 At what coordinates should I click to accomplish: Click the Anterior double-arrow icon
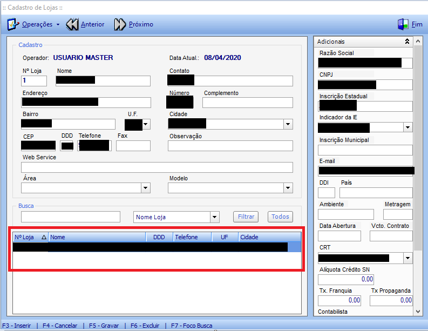tap(72, 24)
